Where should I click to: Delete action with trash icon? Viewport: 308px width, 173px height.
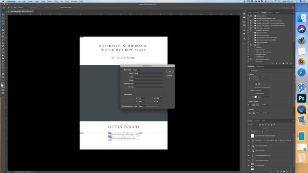(x=291, y=63)
